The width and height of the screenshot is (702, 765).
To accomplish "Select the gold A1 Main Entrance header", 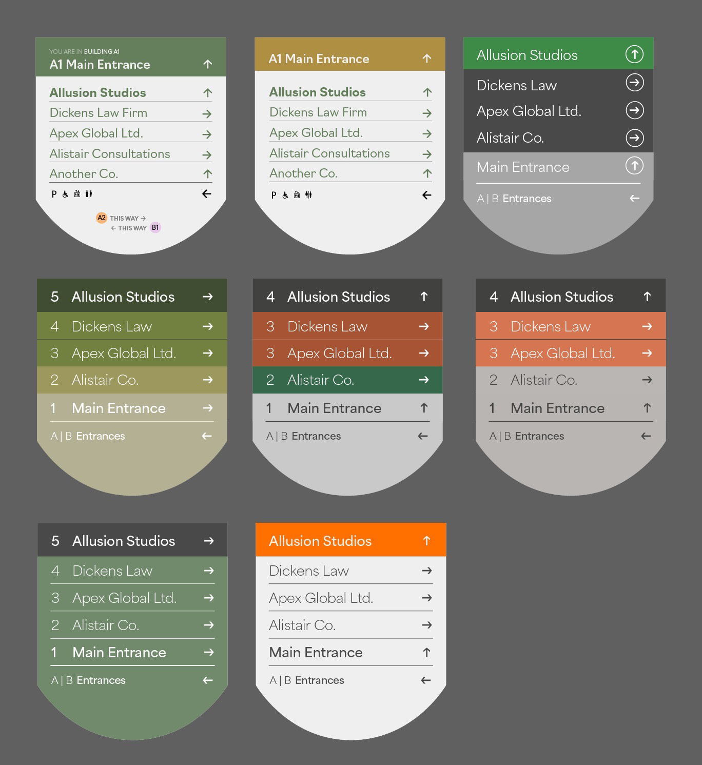I will click(x=350, y=54).
